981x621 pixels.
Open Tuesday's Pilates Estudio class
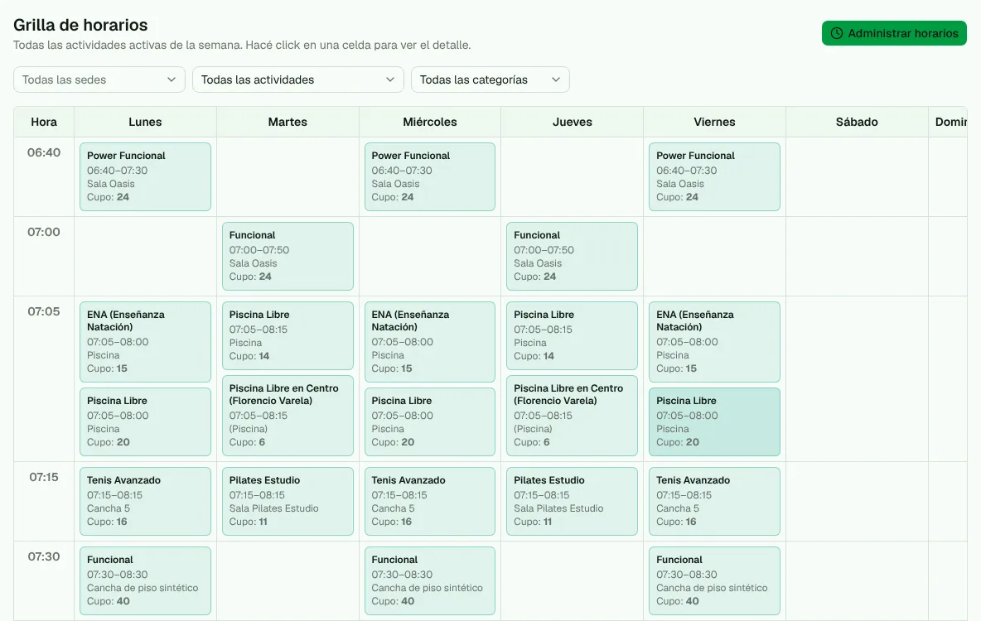tap(288, 502)
